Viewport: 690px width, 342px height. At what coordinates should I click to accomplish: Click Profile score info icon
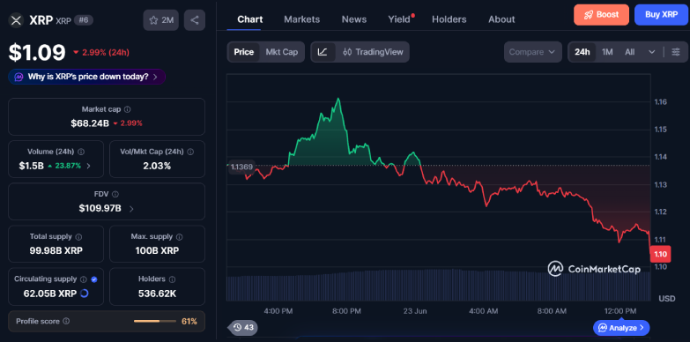[66, 322]
